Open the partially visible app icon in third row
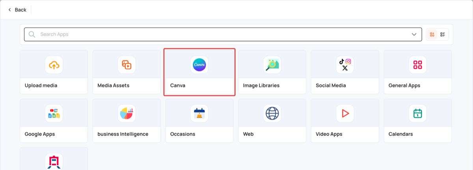 pyautogui.click(x=54, y=162)
